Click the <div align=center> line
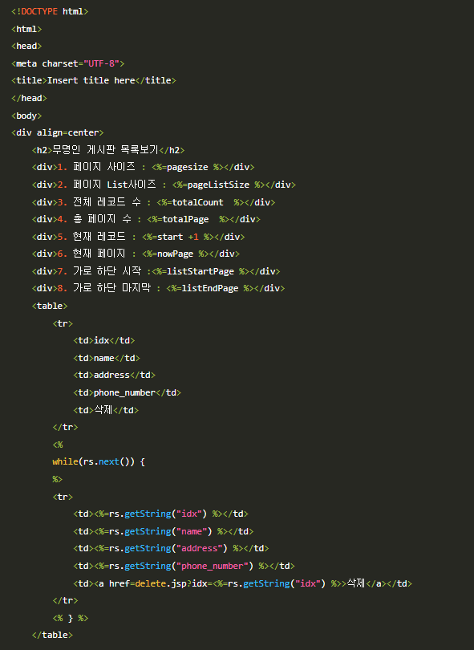474x650 pixels. 58,132
